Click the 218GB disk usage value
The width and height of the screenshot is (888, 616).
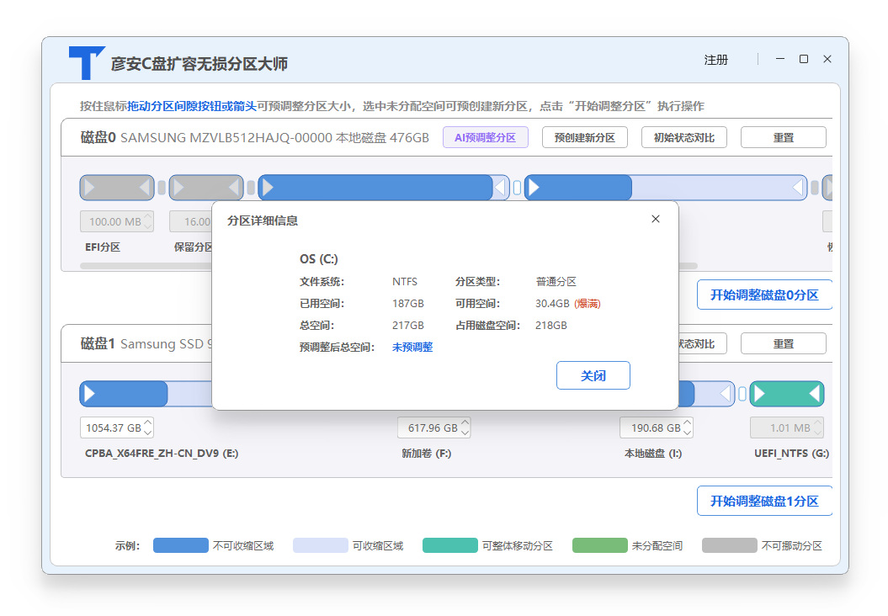pyautogui.click(x=551, y=326)
